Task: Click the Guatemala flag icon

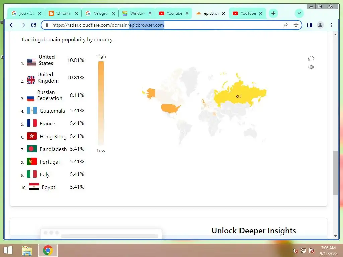Action: [x=32, y=110]
